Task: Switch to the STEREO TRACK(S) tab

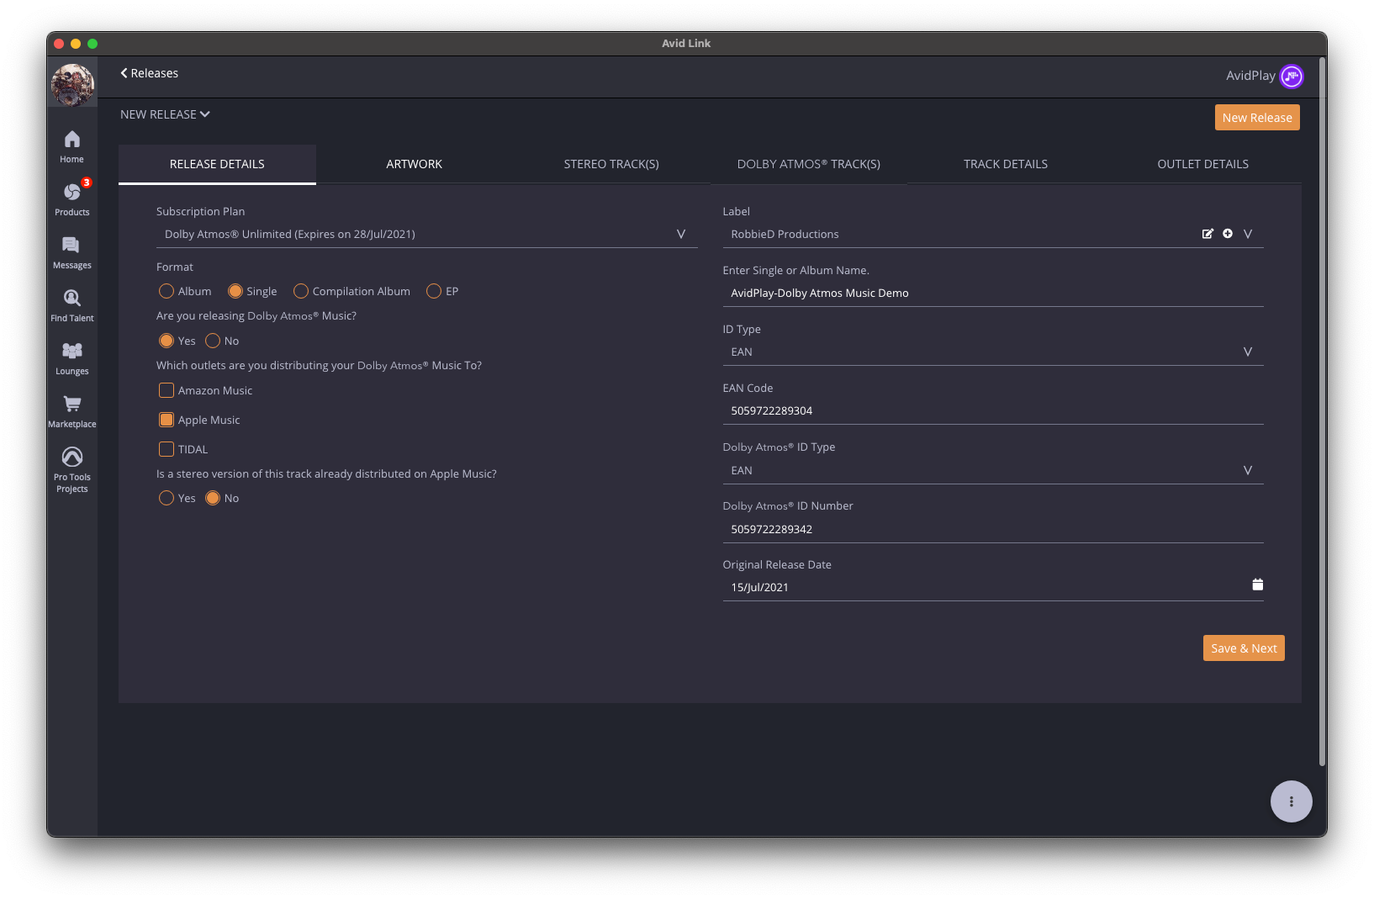Action: [x=611, y=164]
